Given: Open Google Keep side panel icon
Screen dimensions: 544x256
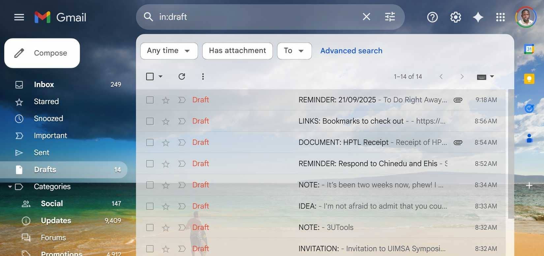Looking at the screenshot, I should click(x=529, y=79).
